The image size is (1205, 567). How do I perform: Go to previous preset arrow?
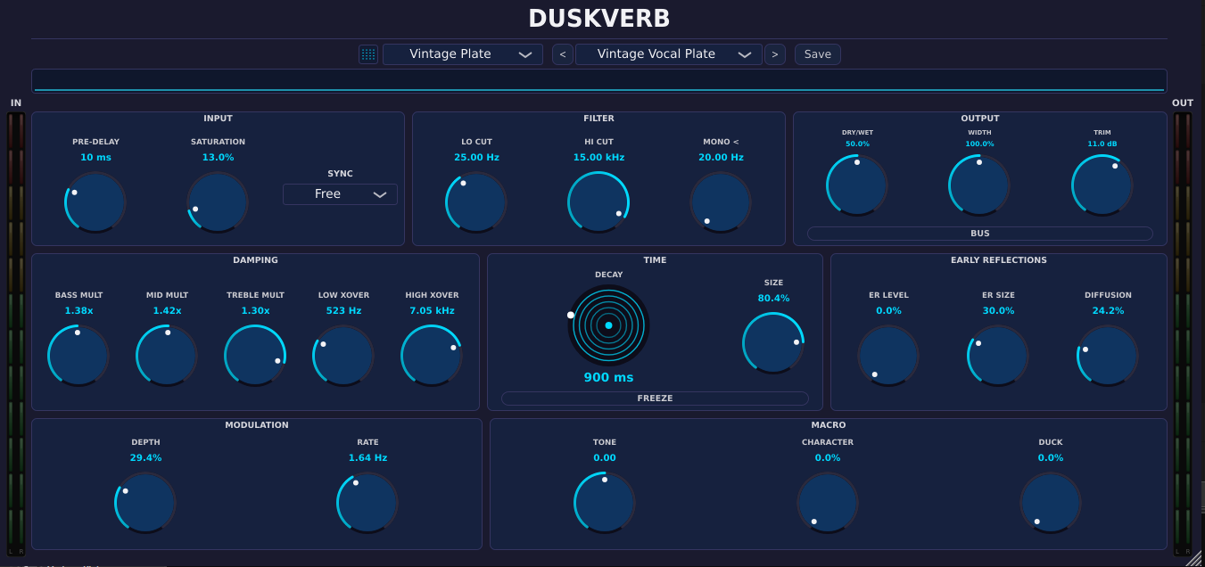[x=562, y=54]
